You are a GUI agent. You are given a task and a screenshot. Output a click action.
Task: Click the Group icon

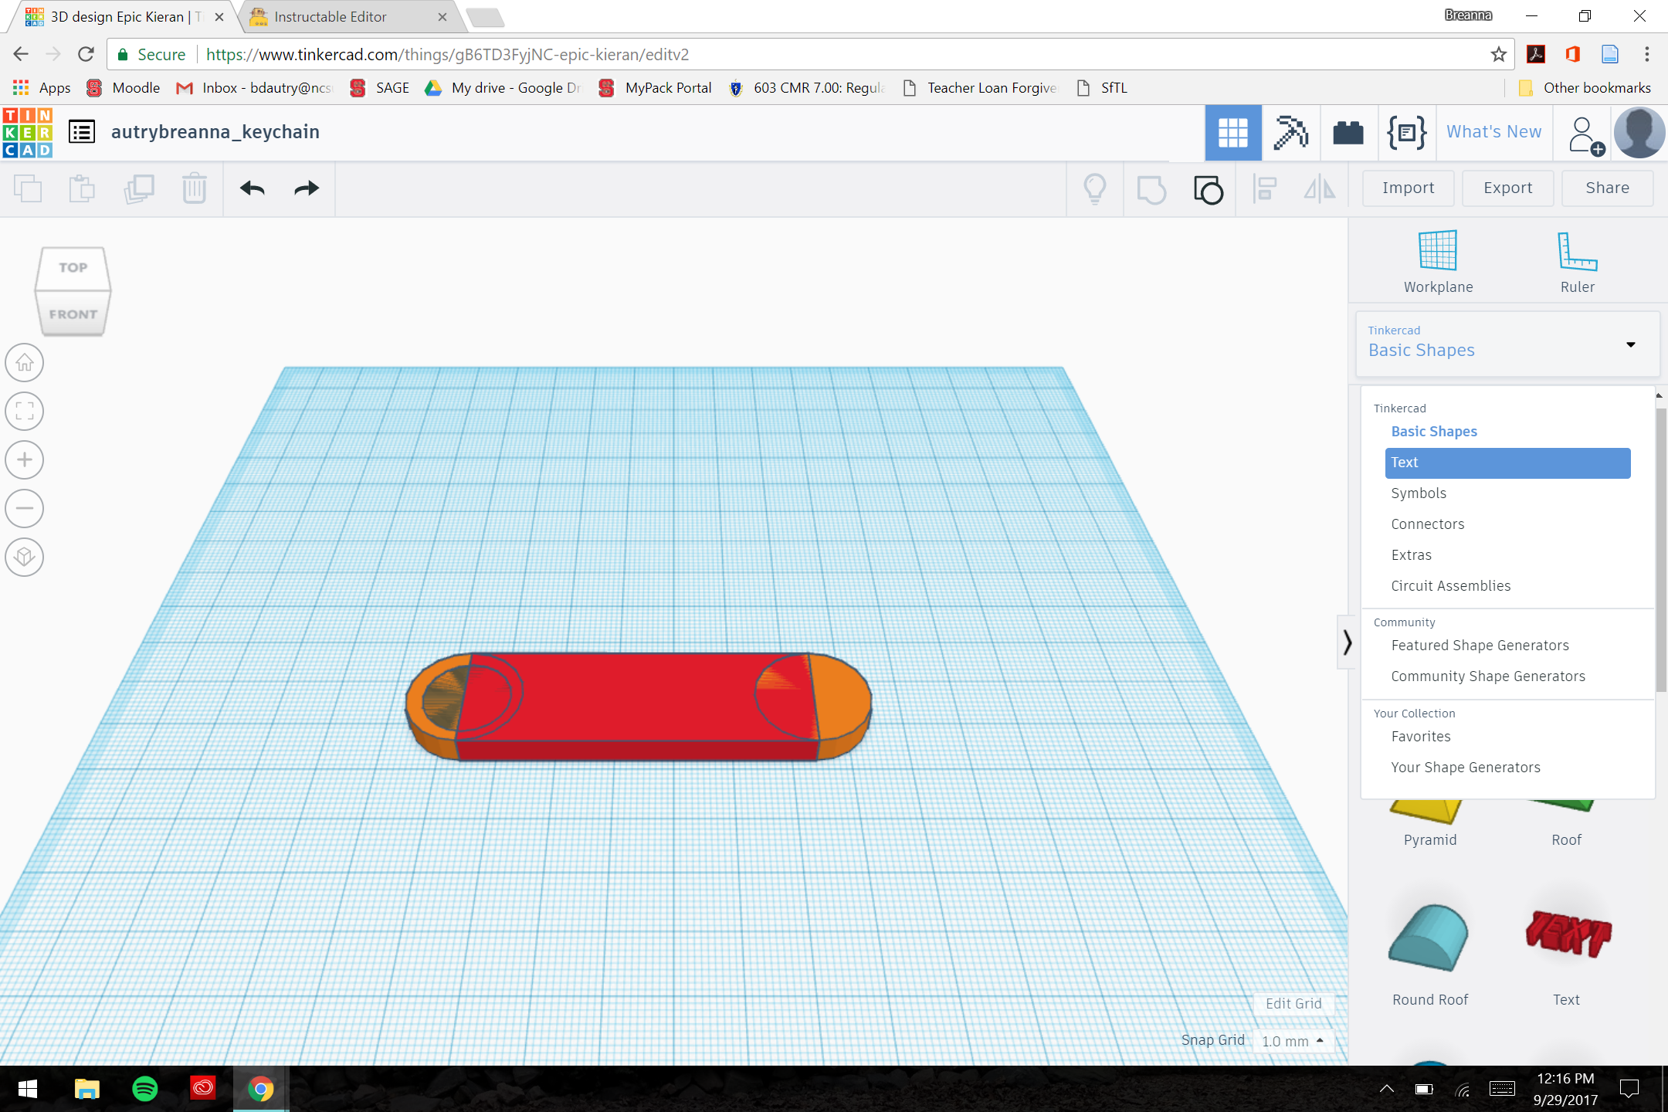coord(1151,188)
